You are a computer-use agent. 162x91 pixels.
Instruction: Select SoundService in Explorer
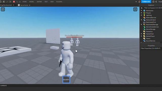pos(151,41)
